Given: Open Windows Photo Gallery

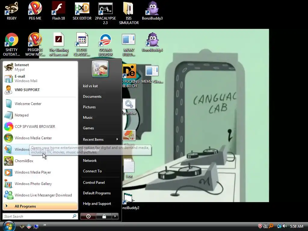Looking at the screenshot, I should pos(40,184).
